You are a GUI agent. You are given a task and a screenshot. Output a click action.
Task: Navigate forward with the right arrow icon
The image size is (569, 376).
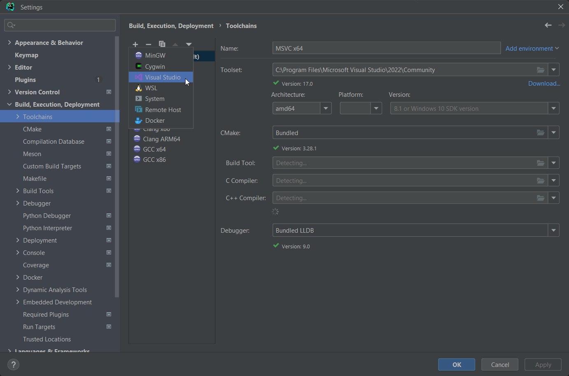pyautogui.click(x=562, y=25)
